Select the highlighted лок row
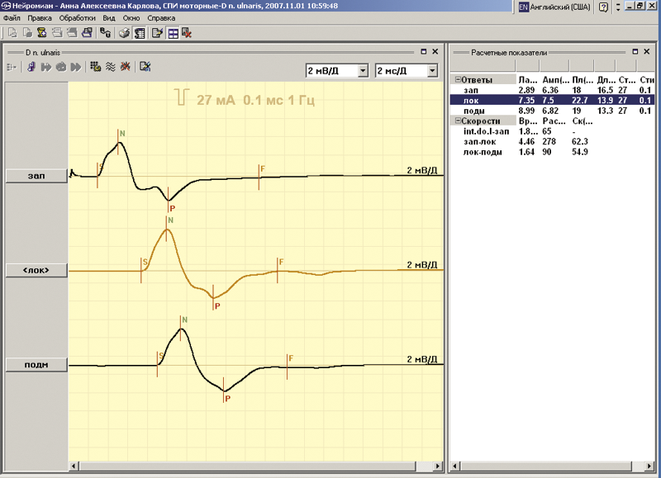 pos(552,100)
